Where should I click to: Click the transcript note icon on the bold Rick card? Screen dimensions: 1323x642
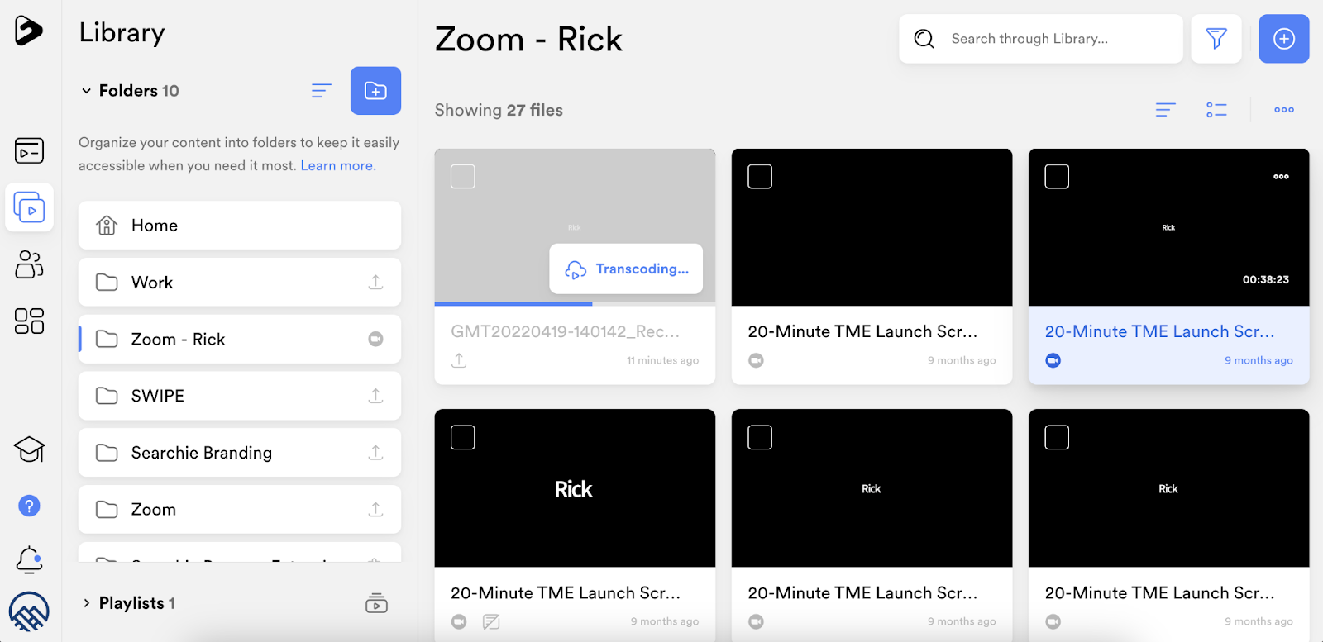491,621
